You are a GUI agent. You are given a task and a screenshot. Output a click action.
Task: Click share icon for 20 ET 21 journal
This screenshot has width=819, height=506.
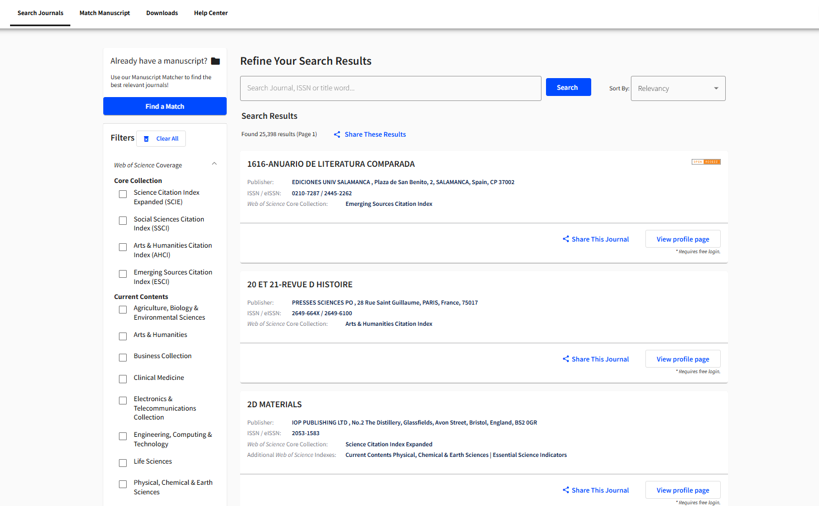[566, 359]
